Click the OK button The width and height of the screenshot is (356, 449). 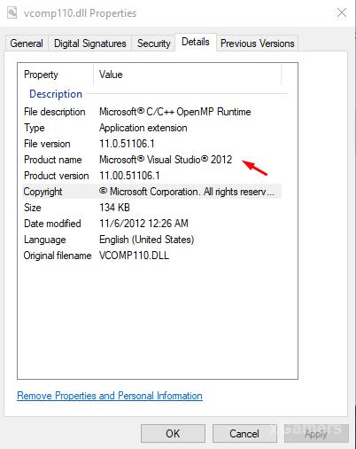click(x=173, y=434)
